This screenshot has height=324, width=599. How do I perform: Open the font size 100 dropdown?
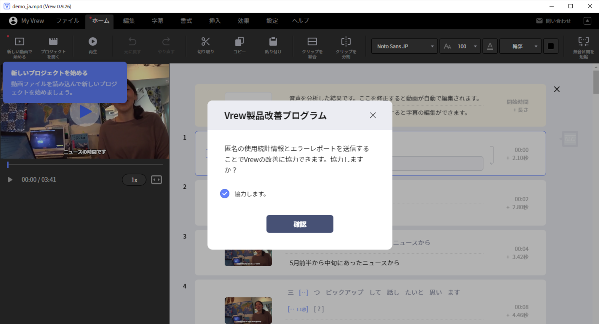tap(460, 46)
